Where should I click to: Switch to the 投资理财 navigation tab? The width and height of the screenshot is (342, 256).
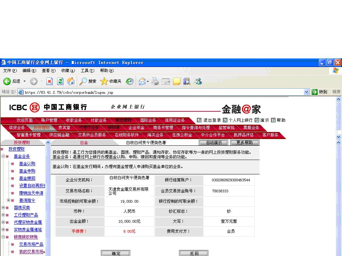pos(41,128)
